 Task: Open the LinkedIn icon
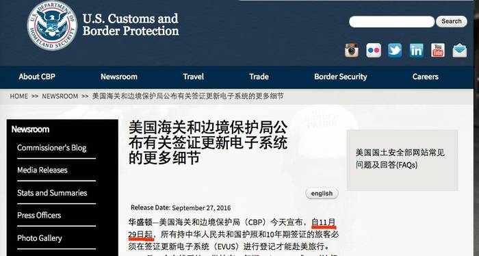click(x=416, y=51)
